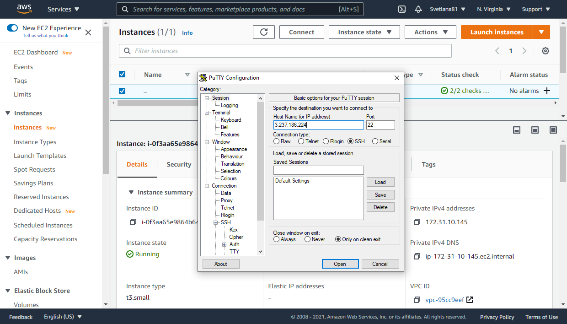This screenshot has height=324, width=567.
Task: Switch to the Security tab
Action: pyautogui.click(x=179, y=164)
